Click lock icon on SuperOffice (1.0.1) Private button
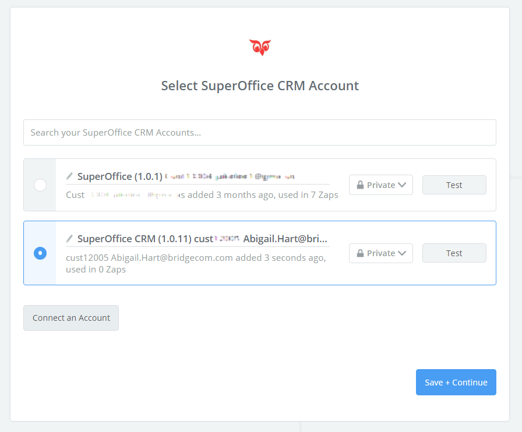The image size is (522, 432). click(x=360, y=185)
